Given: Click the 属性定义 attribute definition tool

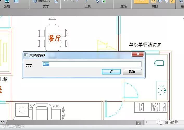Looking at the screenshot, I should [41, 1].
